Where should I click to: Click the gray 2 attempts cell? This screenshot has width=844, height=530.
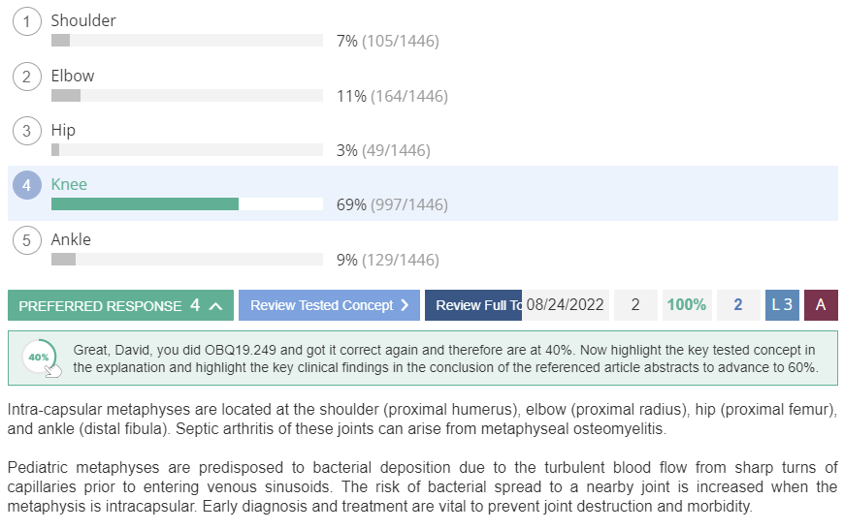635,305
